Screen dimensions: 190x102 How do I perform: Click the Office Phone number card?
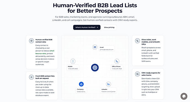(117, 68)
